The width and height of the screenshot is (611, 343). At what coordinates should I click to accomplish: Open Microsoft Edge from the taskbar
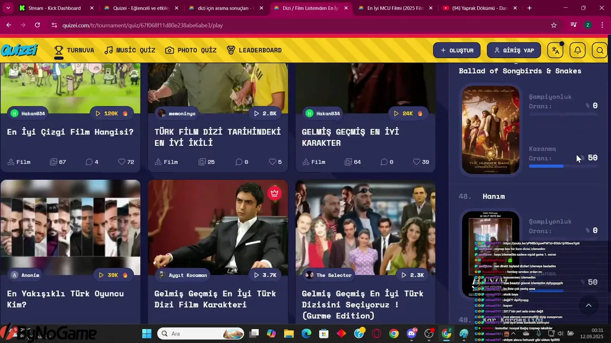pos(306,333)
